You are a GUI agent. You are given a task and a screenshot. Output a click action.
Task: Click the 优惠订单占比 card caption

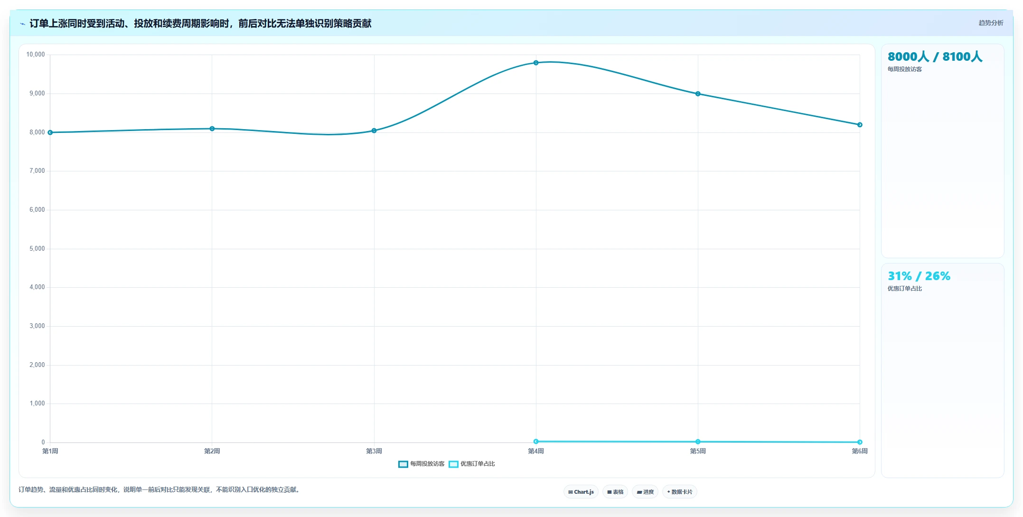905,289
